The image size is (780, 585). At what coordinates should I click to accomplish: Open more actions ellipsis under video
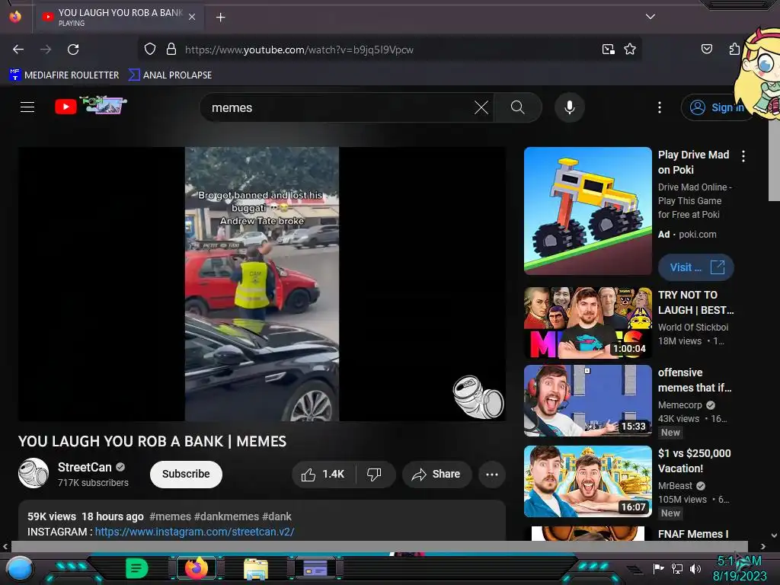pos(492,474)
